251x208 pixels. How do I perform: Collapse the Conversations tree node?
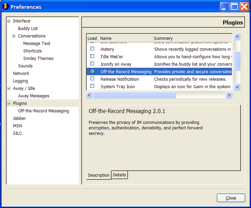pyautogui.click(x=14, y=36)
